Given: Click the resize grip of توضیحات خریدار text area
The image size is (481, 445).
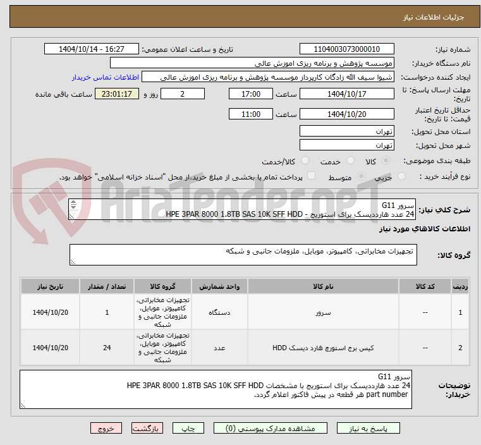Looking at the screenshot, I should point(23,405).
